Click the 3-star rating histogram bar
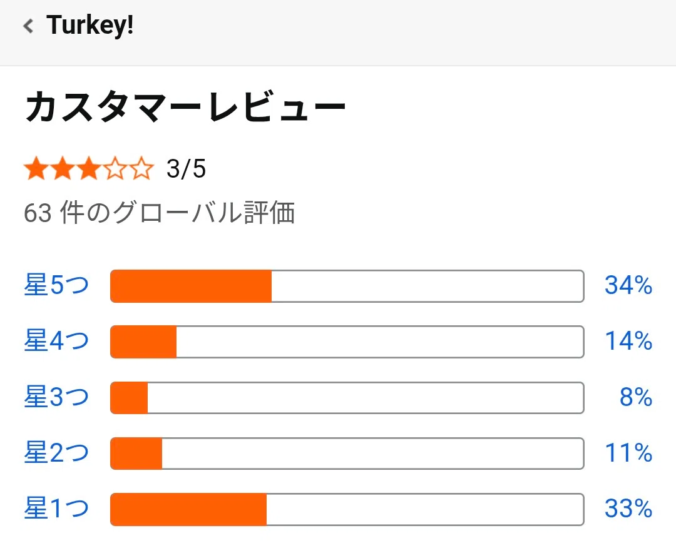 [347, 397]
